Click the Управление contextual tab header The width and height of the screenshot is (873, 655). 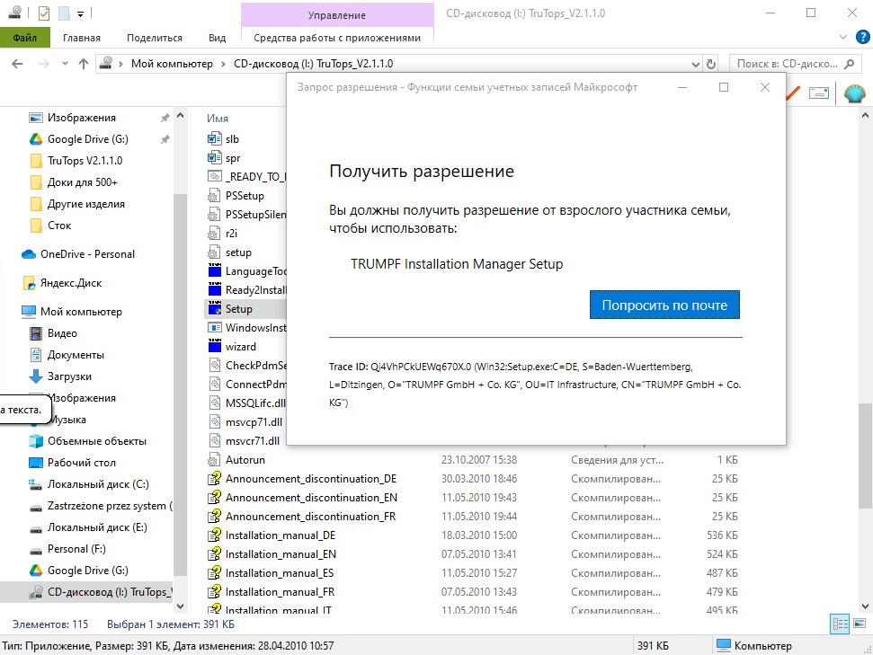(x=337, y=15)
